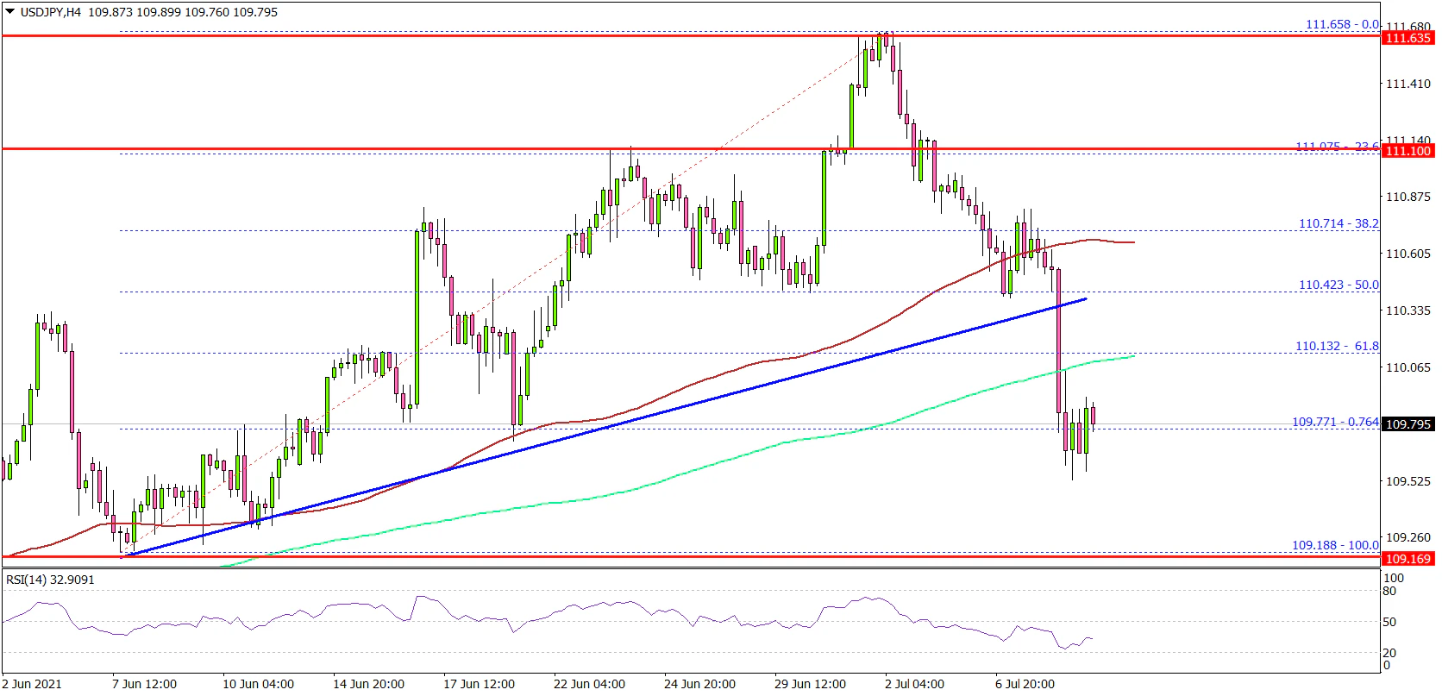1442x696 pixels.
Task: Select the red 111.100 price tag
Action: click(x=1408, y=151)
